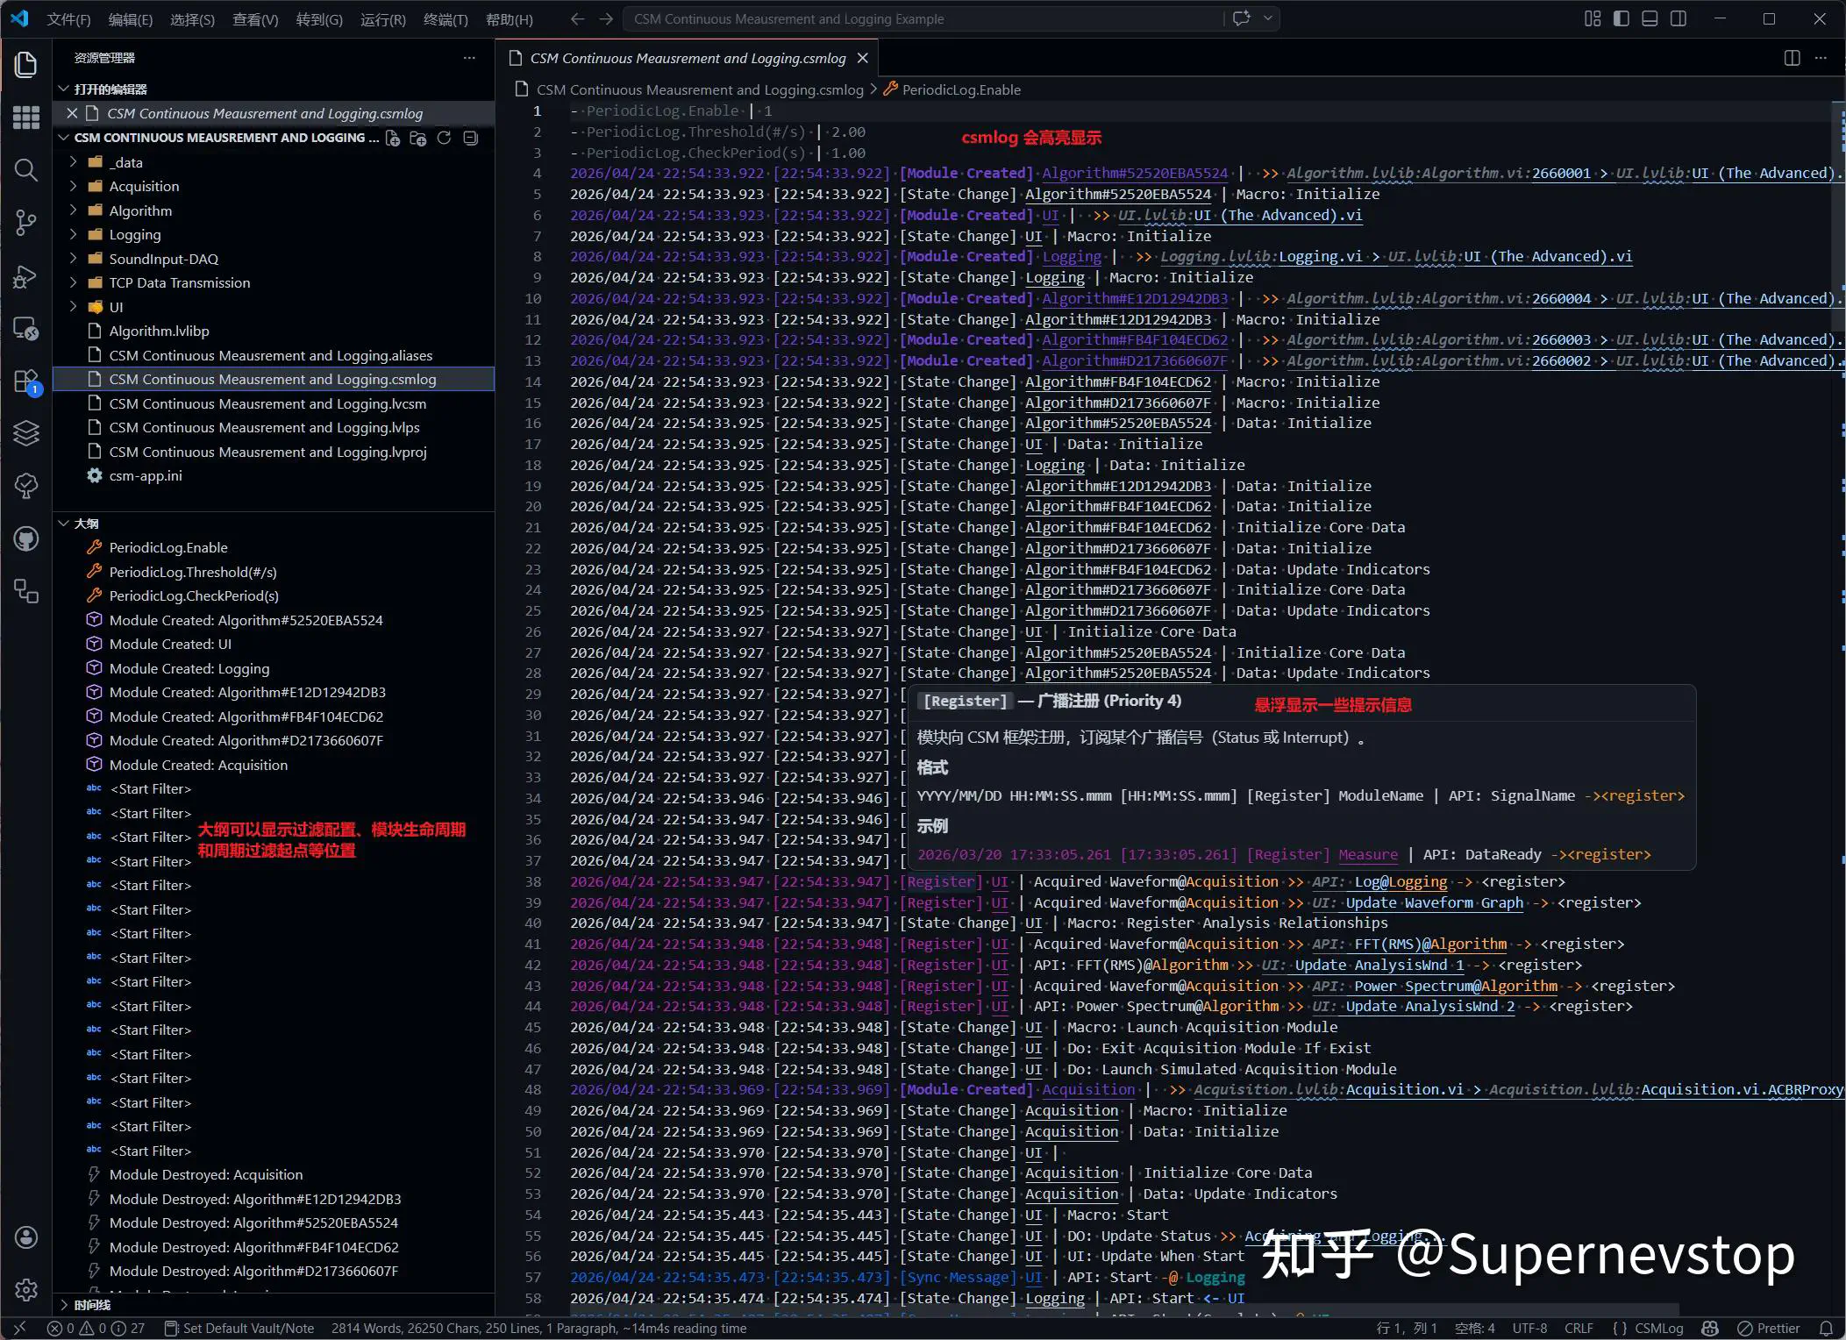Collapse all folders in explorer
This screenshot has height=1340, width=1846.
(471, 138)
